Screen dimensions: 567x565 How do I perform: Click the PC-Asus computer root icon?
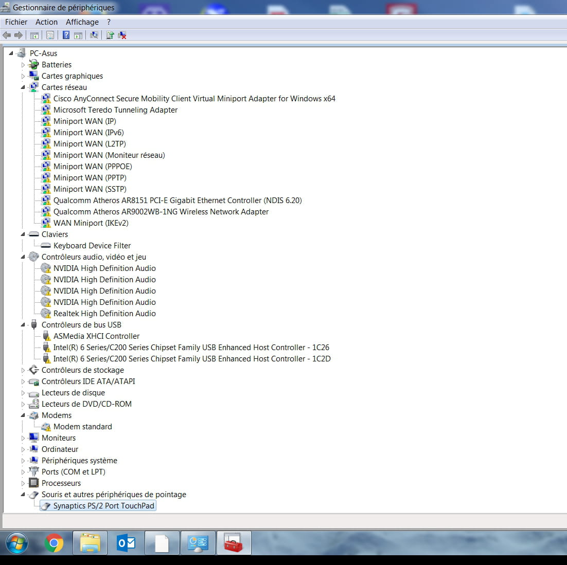click(x=22, y=53)
